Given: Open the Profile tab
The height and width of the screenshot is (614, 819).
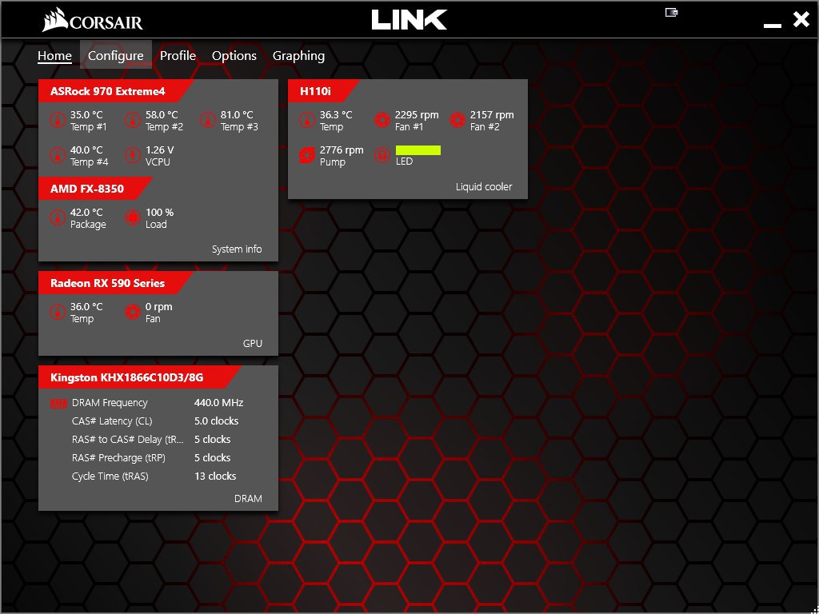Looking at the screenshot, I should (x=178, y=55).
